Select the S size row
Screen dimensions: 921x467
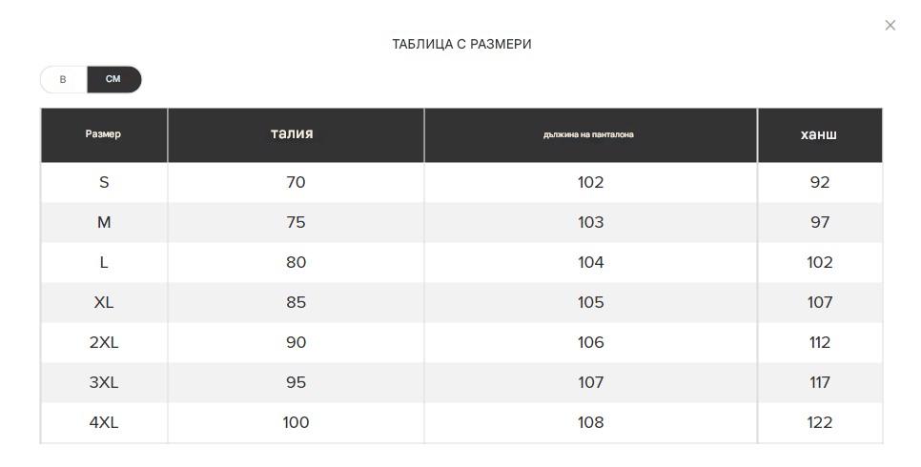tap(104, 182)
